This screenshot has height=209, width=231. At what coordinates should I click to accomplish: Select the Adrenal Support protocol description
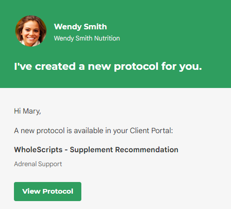tap(38, 164)
